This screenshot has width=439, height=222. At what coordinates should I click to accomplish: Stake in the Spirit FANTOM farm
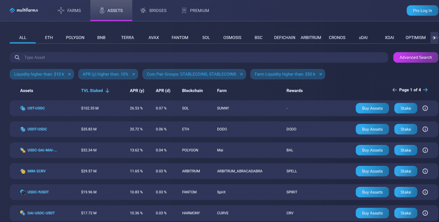click(x=406, y=192)
